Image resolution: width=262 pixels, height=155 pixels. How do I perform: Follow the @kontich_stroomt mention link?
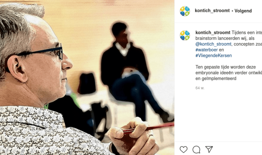213,44
